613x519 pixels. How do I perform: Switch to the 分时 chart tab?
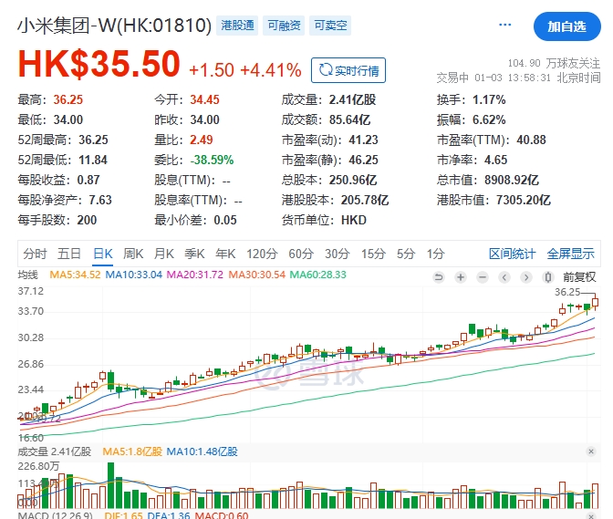35,254
